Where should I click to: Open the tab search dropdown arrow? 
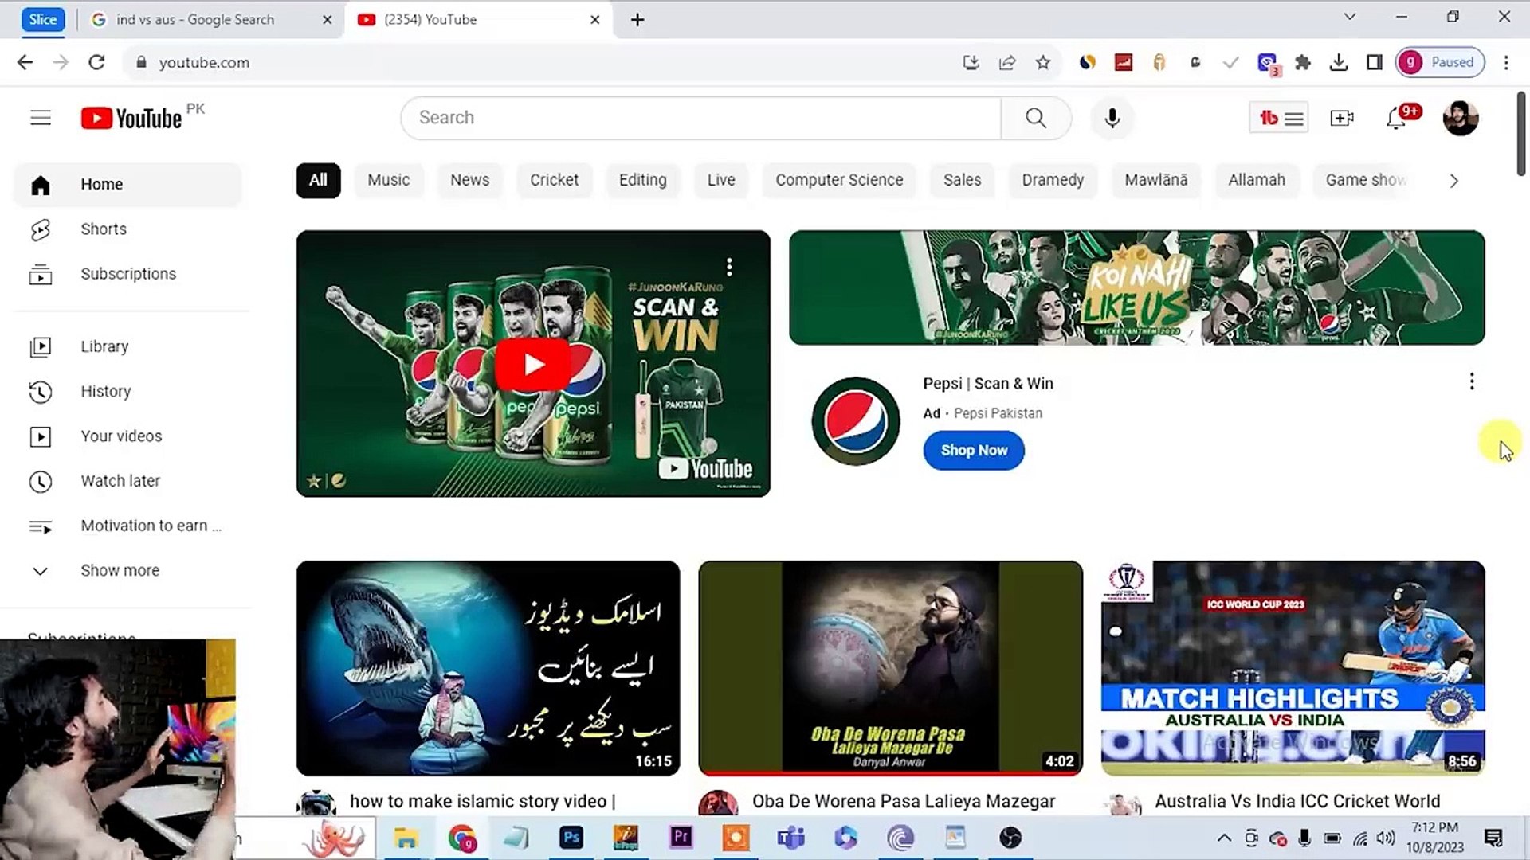1350,17
